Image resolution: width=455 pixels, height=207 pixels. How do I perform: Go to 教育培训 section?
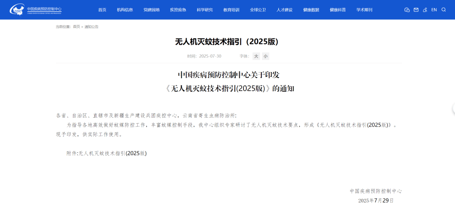[x=231, y=10]
